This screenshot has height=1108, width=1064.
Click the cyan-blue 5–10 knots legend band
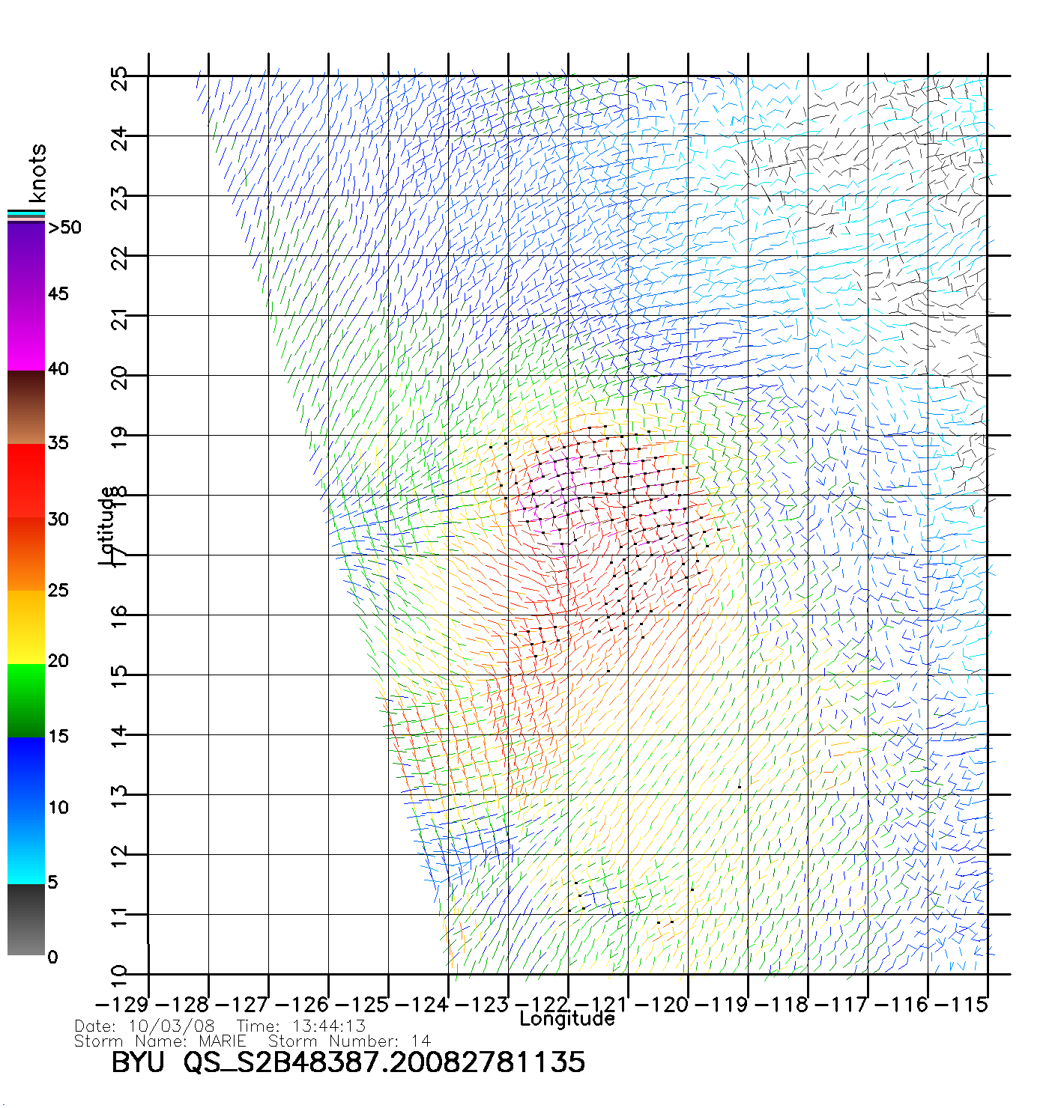[x=26, y=847]
